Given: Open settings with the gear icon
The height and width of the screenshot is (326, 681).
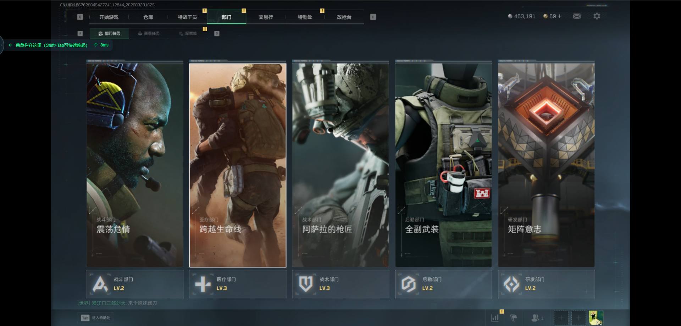Looking at the screenshot, I should tap(597, 16).
